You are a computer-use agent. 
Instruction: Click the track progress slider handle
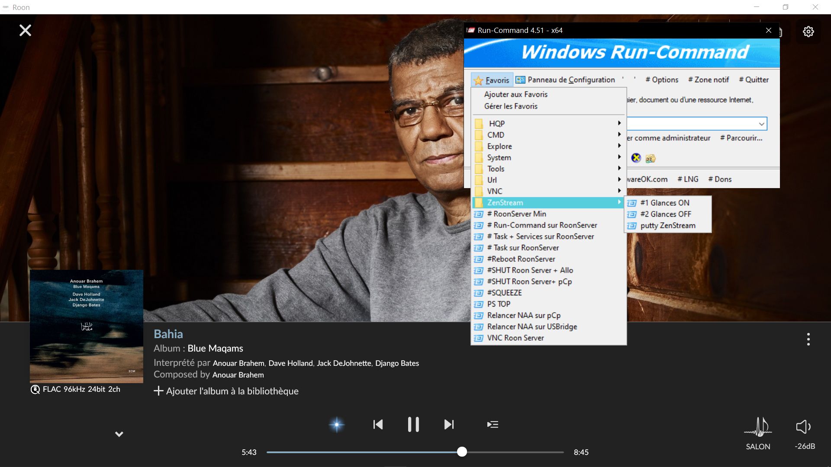[462, 452]
